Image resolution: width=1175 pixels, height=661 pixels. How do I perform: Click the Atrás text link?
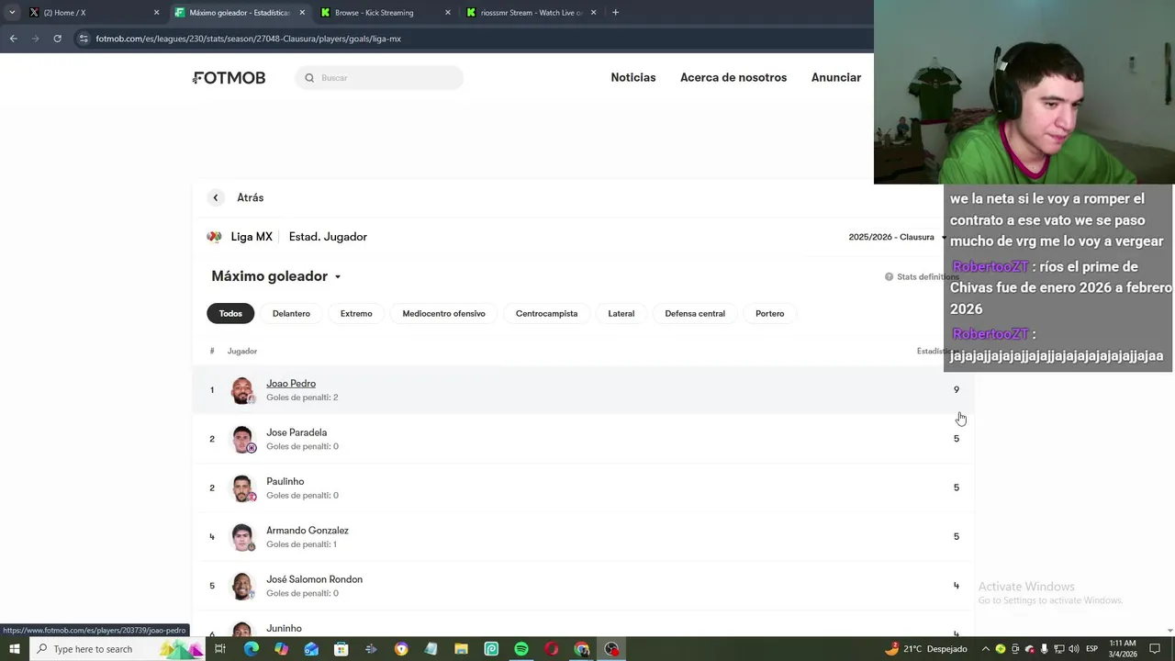[x=251, y=197]
